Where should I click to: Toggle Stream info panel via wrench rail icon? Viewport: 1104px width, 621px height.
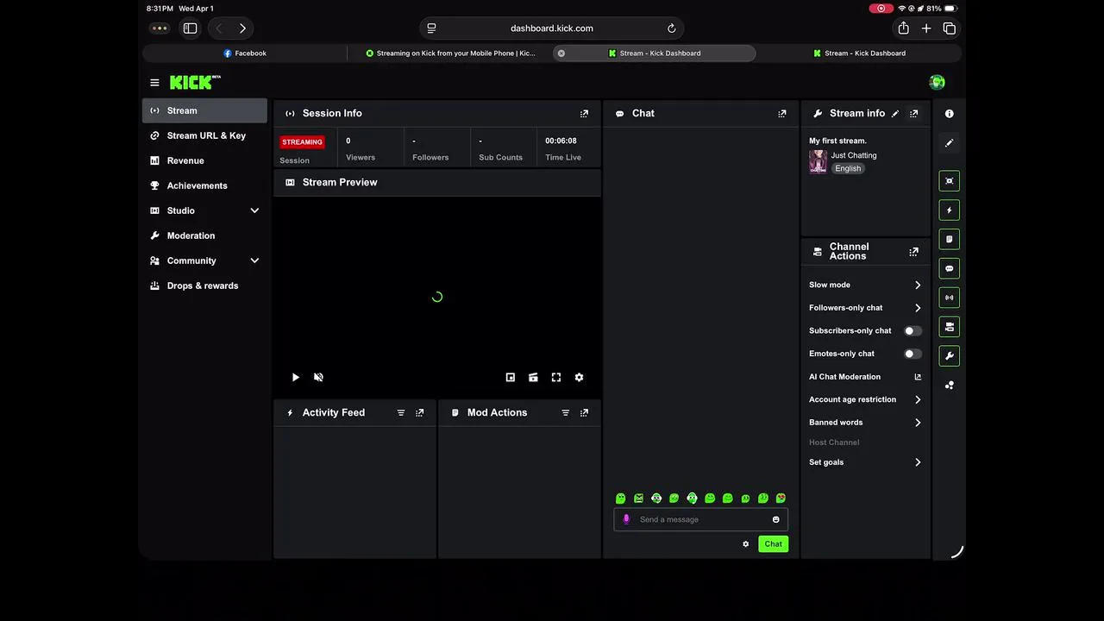pyautogui.click(x=950, y=355)
